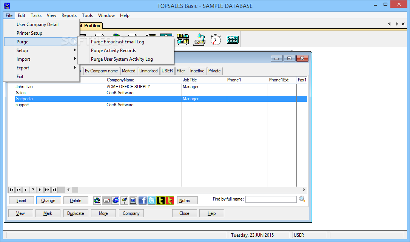
Task: Open the Internet Explorer icon
Action: pos(115,200)
